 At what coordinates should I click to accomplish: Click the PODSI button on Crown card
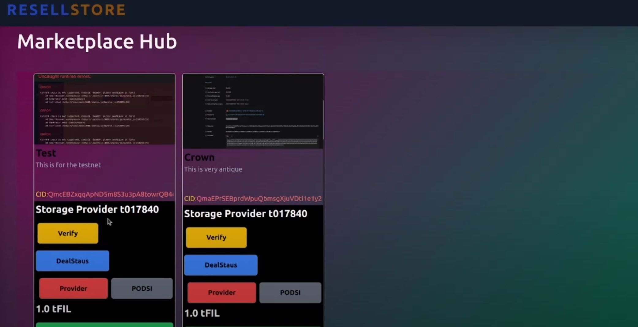(x=290, y=292)
